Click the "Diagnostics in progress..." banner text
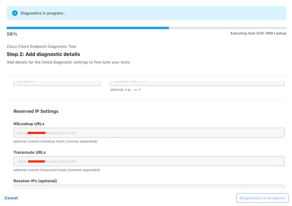The width and height of the screenshot is (292, 206). tap(43, 13)
